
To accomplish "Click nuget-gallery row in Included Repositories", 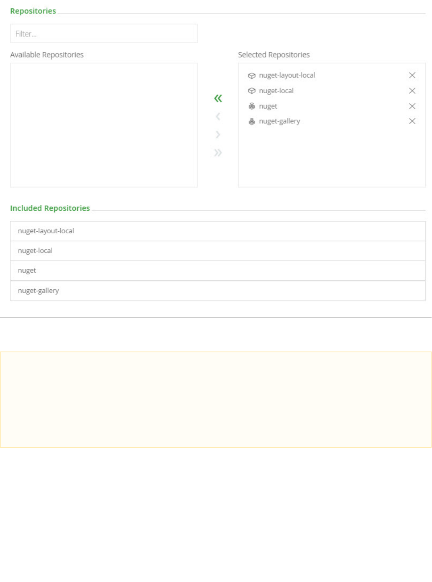I will (217, 291).
